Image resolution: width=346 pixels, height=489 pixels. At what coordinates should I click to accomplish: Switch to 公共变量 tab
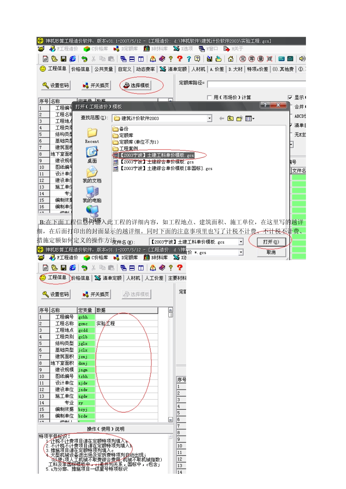pyautogui.click(x=104, y=69)
